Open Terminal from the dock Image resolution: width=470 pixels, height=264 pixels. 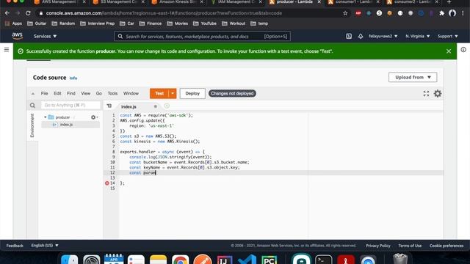coord(323,260)
